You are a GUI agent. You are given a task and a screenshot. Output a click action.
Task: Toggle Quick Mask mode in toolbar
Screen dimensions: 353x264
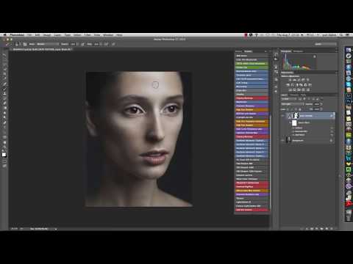tap(4, 161)
